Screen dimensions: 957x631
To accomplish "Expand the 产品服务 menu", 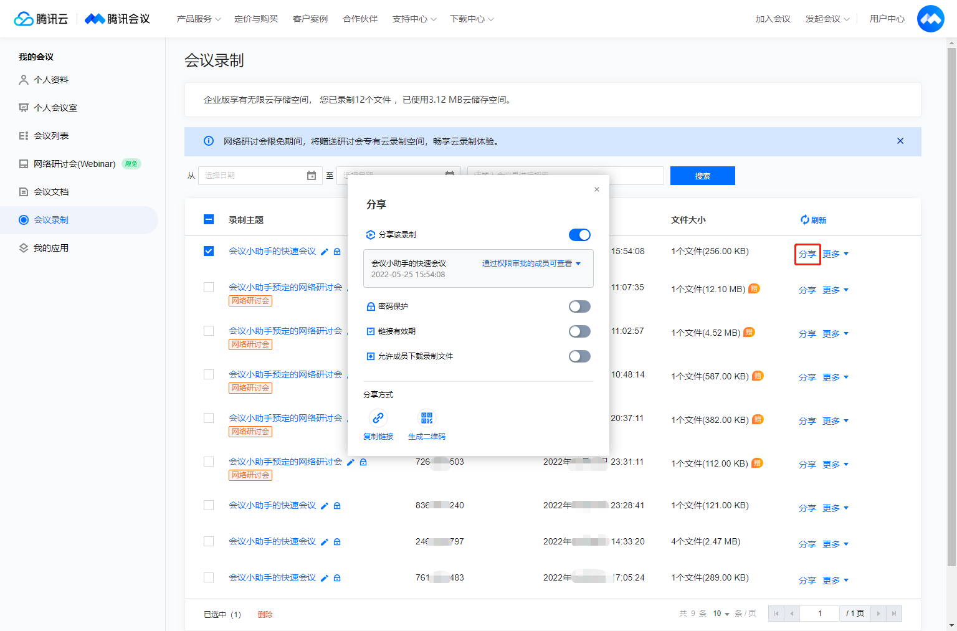I will 199,19.
